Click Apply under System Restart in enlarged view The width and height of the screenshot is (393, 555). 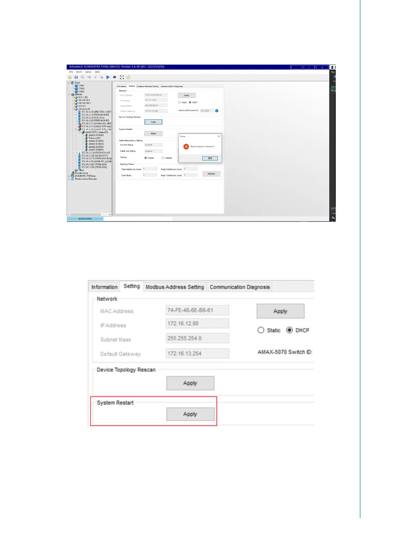click(190, 414)
